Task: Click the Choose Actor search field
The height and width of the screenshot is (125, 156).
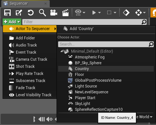Action: tap(106, 44)
